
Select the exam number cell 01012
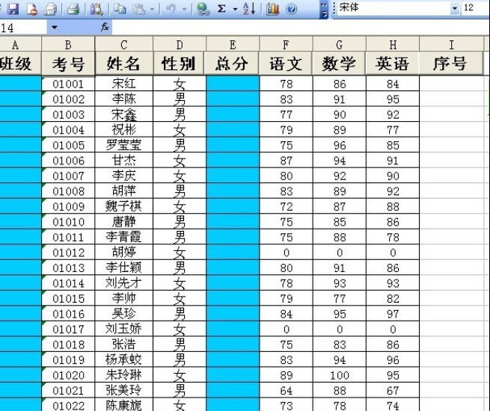pyautogui.click(x=68, y=252)
